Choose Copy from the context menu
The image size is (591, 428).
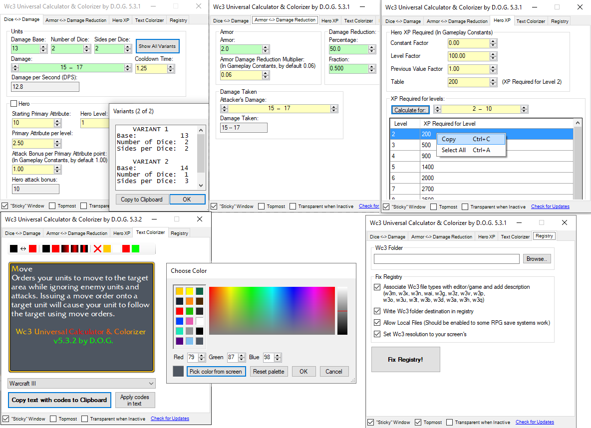tap(471, 139)
